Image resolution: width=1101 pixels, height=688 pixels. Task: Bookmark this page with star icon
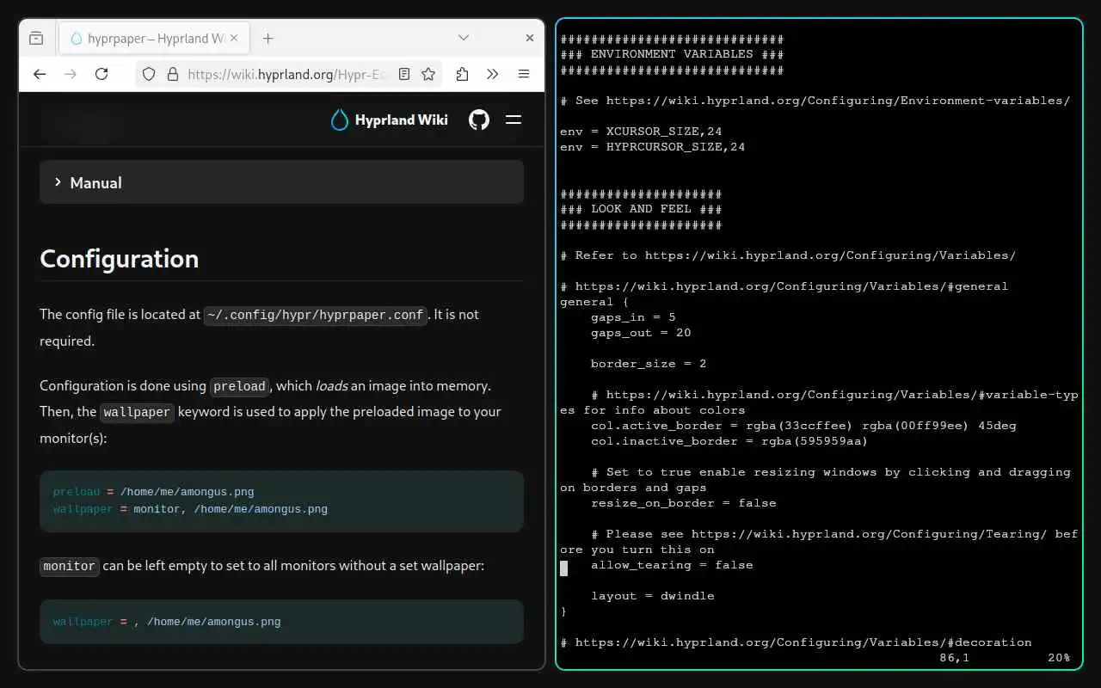click(x=427, y=74)
